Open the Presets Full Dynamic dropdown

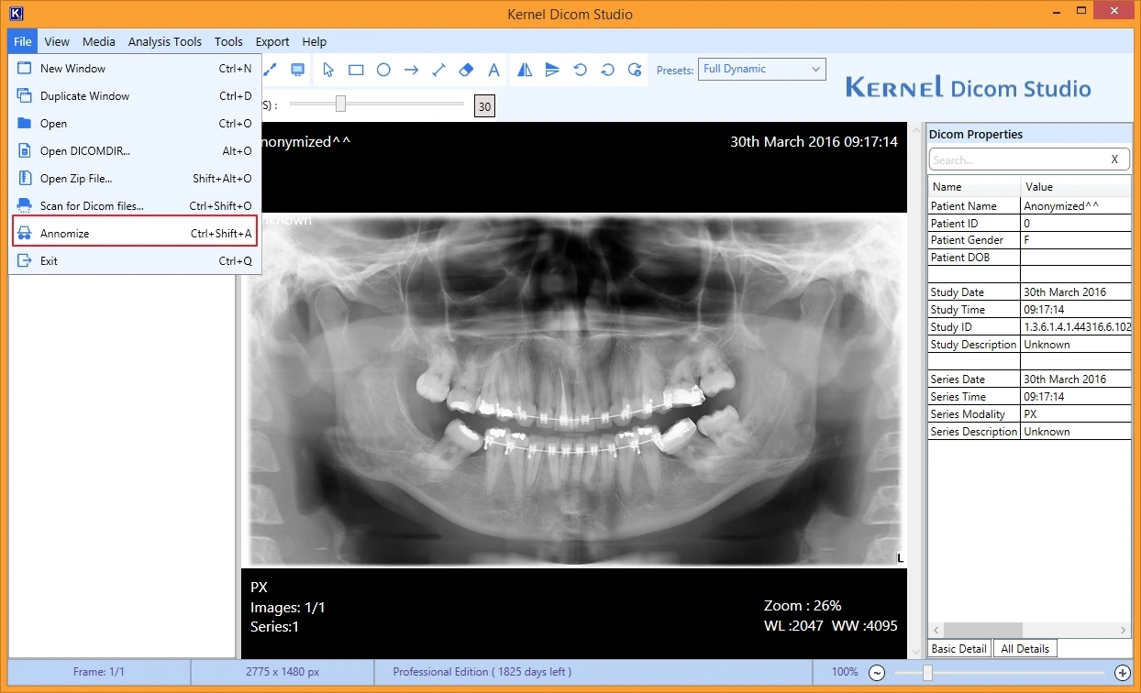pyautogui.click(x=762, y=70)
